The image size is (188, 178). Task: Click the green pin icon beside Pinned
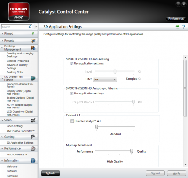point(33,34)
